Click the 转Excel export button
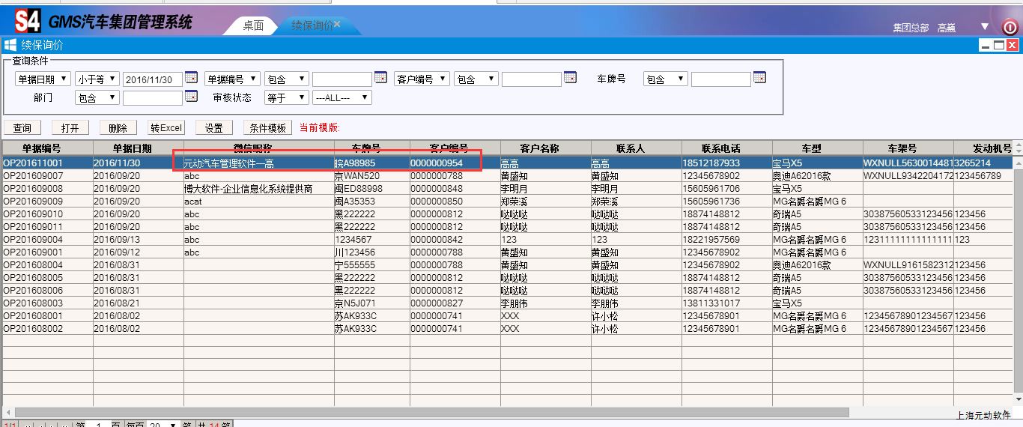The image size is (1023, 427). [x=166, y=128]
